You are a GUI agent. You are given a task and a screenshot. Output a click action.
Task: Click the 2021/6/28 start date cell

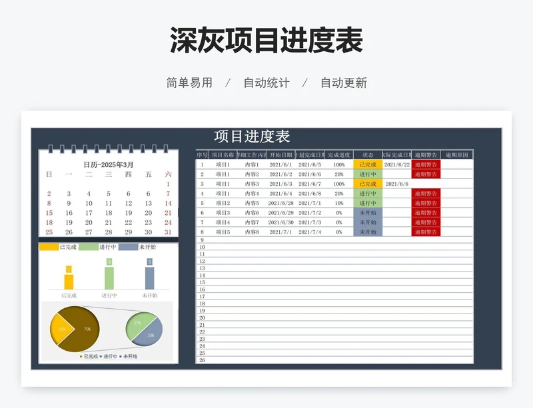pos(280,203)
